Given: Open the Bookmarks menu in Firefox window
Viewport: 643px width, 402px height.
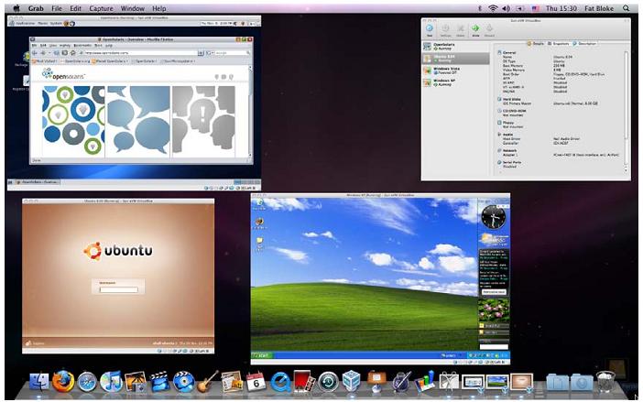Looking at the screenshot, I should 82,46.
